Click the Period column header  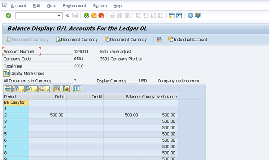point(16,97)
